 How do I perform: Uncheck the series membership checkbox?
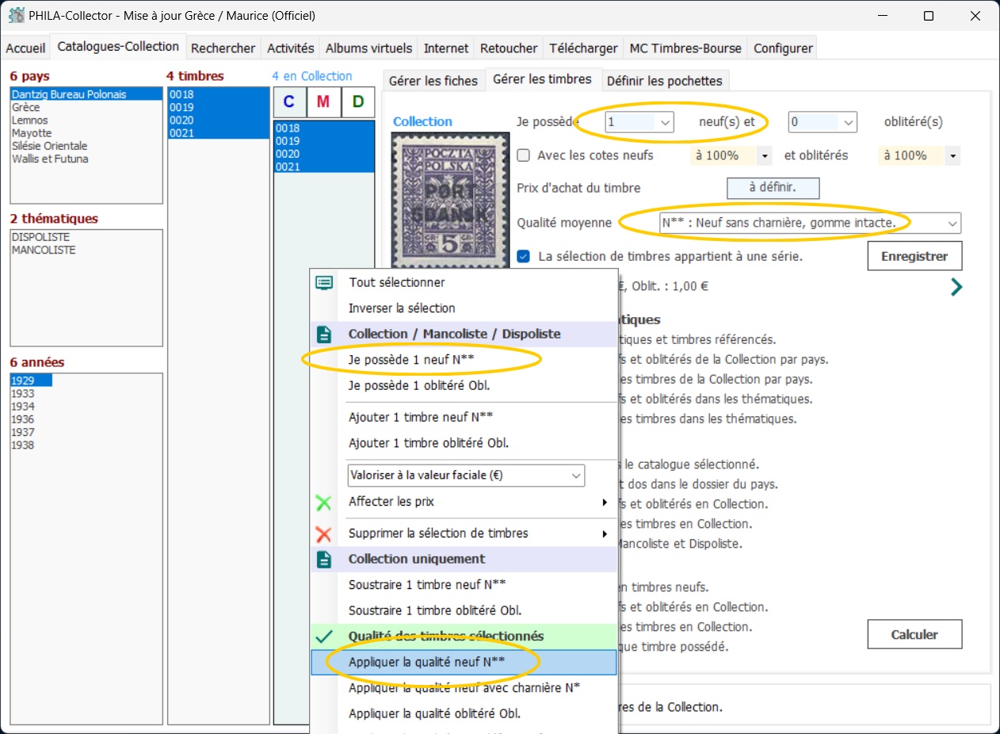click(x=523, y=256)
